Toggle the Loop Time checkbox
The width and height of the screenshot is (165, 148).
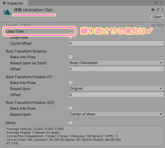[71, 31]
